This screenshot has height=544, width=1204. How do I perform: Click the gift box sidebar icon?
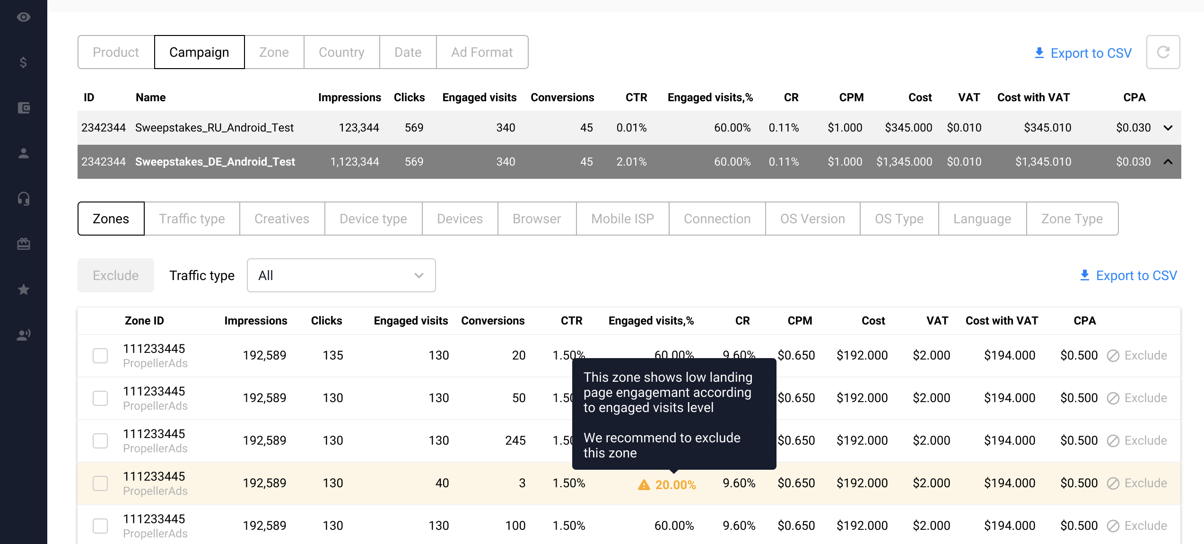[x=24, y=244]
